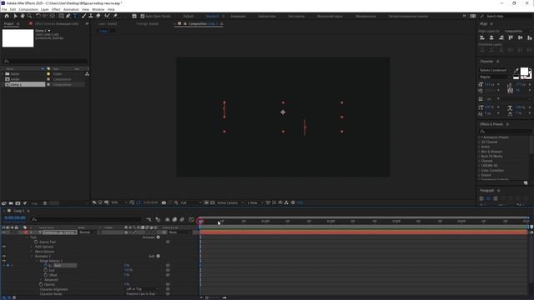Select the Clone Stamp tool

tap(91, 16)
